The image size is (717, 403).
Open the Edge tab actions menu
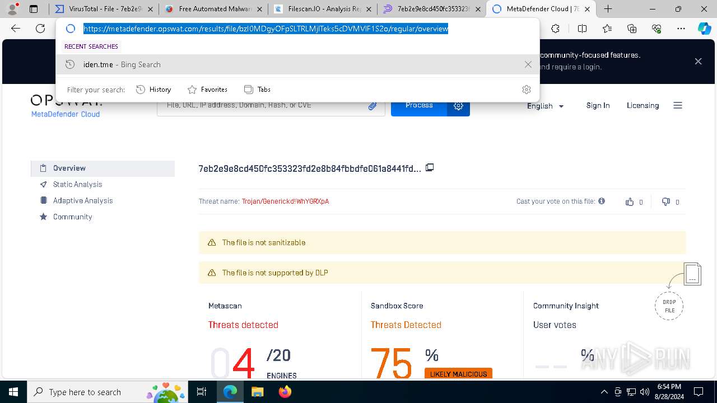[x=34, y=9]
